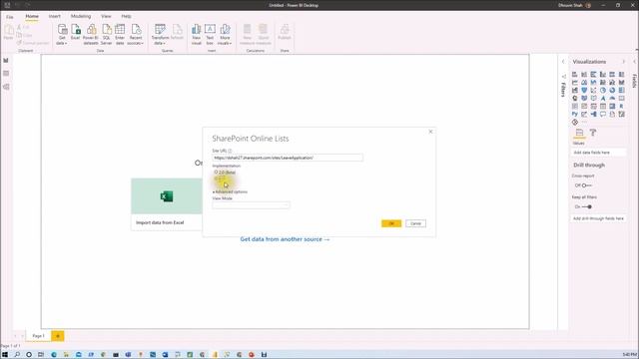Click the Refresh queries icon

point(177,32)
